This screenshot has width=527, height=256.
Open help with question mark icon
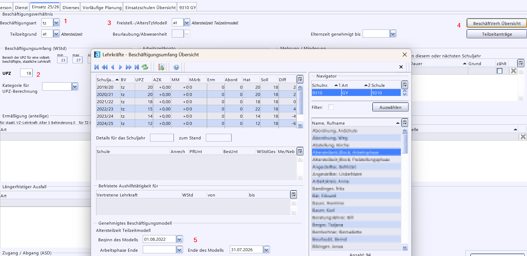(x=176, y=67)
